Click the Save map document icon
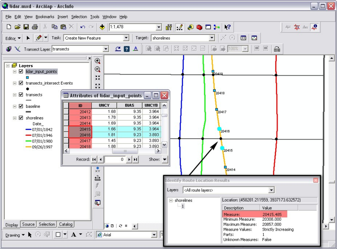337x249 pixels. (x=26, y=27)
